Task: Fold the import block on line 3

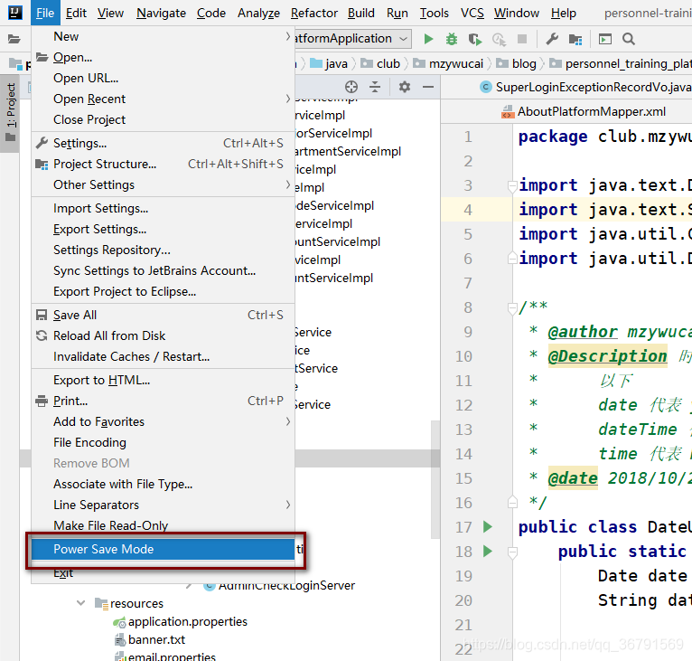Action: click(x=512, y=186)
